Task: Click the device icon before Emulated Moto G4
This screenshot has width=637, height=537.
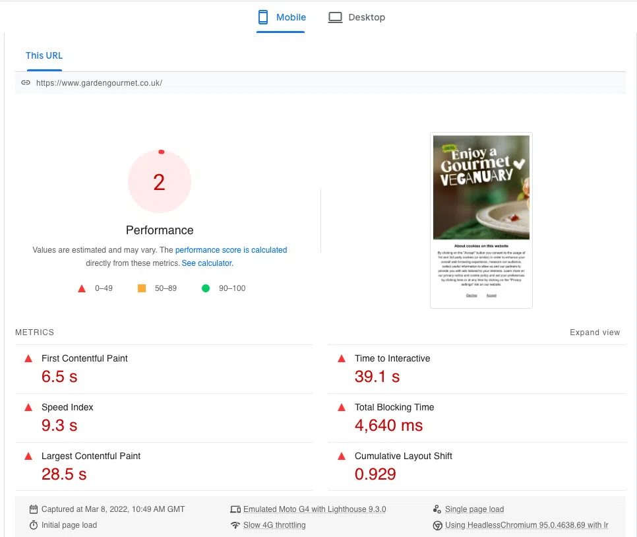Action: 236,509
